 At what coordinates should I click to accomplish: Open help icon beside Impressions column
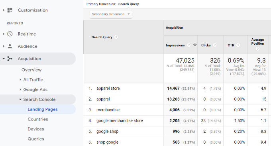[x=189, y=45]
